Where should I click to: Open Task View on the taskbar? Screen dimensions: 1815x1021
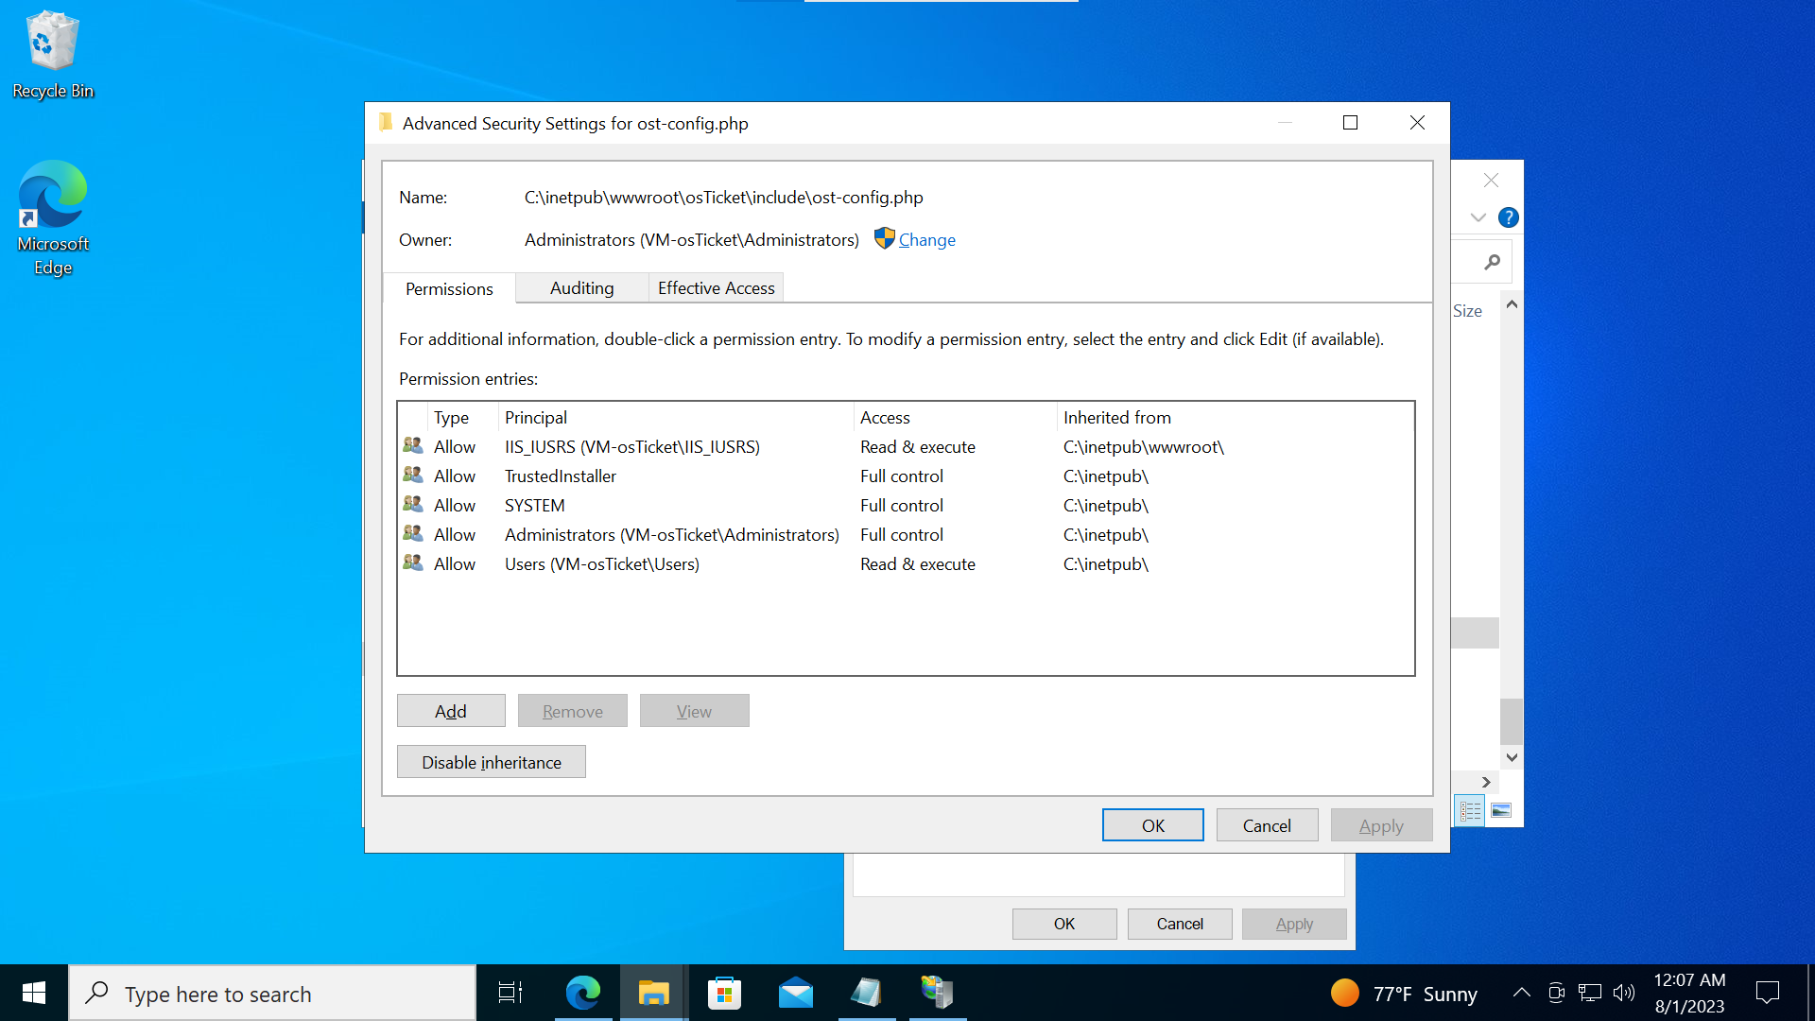pyautogui.click(x=510, y=993)
